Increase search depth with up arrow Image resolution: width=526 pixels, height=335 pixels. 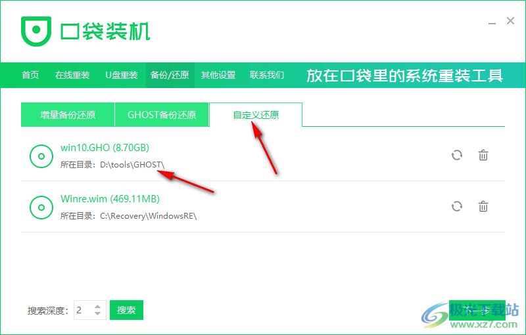click(99, 307)
